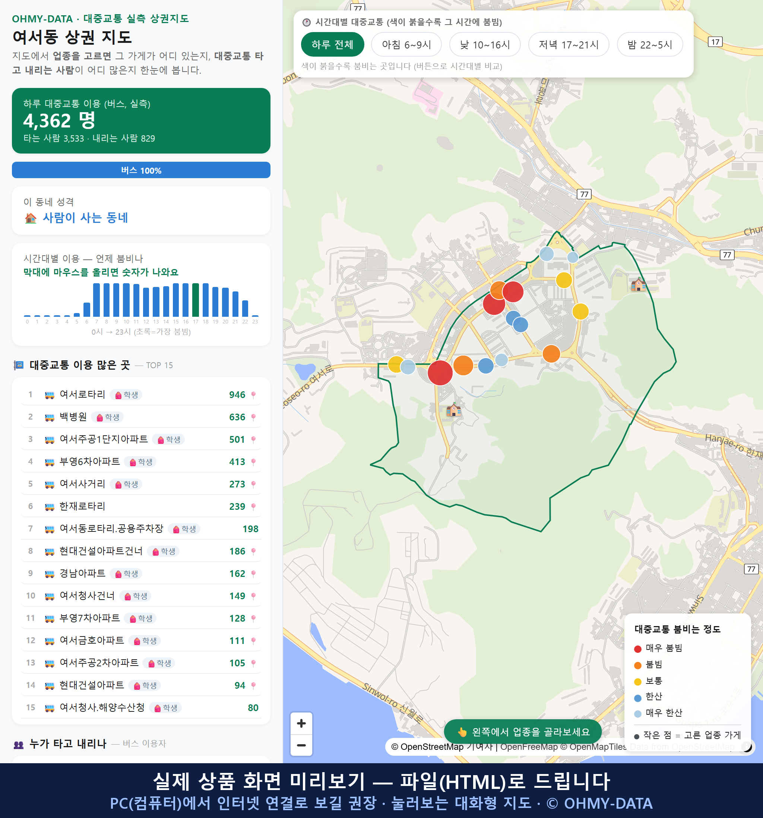Image resolution: width=763 pixels, height=818 pixels.
Task: Locate 부영7차아파트 using its pin icon
Action: (253, 618)
